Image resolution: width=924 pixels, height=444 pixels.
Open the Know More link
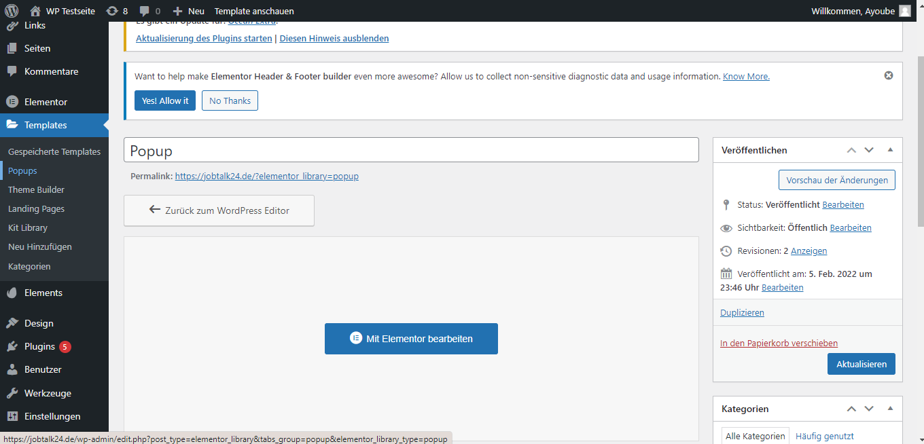coord(746,76)
